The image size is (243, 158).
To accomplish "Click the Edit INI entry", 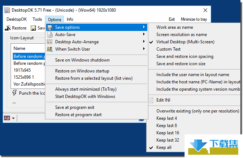I will point(163,100).
